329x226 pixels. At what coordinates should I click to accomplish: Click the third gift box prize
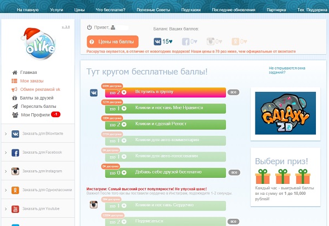click(303, 177)
